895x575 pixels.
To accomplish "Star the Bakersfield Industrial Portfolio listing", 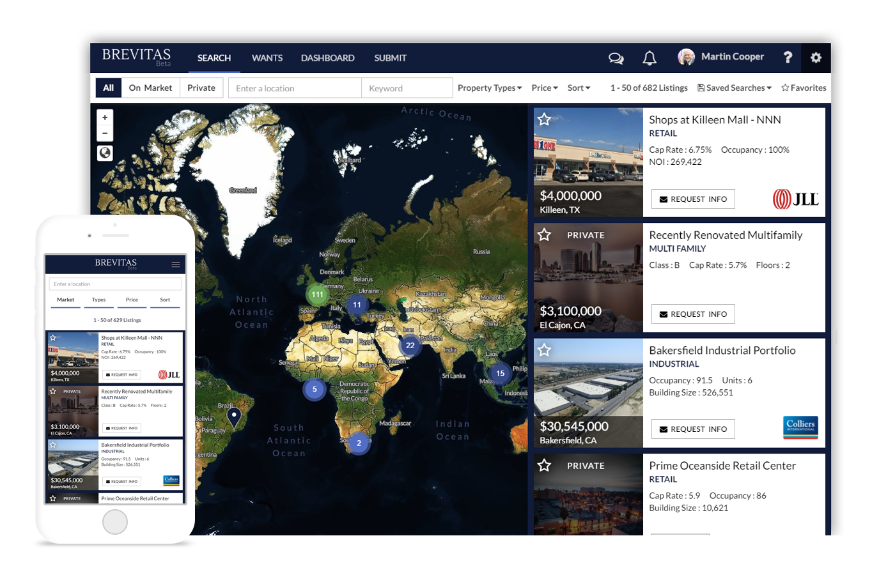I will coord(544,350).
